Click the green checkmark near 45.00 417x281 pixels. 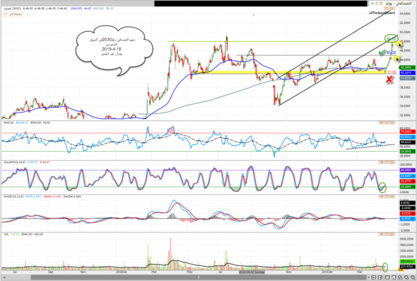coord(382,53)
